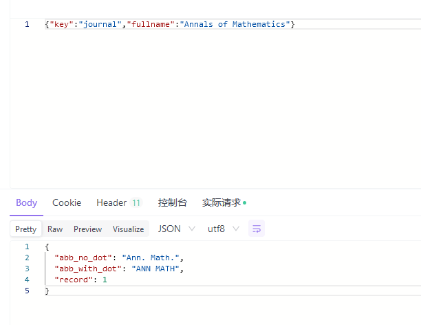Open the utf8 encoding dropdown
Image resolution: width=421 pixels, height=325 pixels.
[x=224, y=229]
